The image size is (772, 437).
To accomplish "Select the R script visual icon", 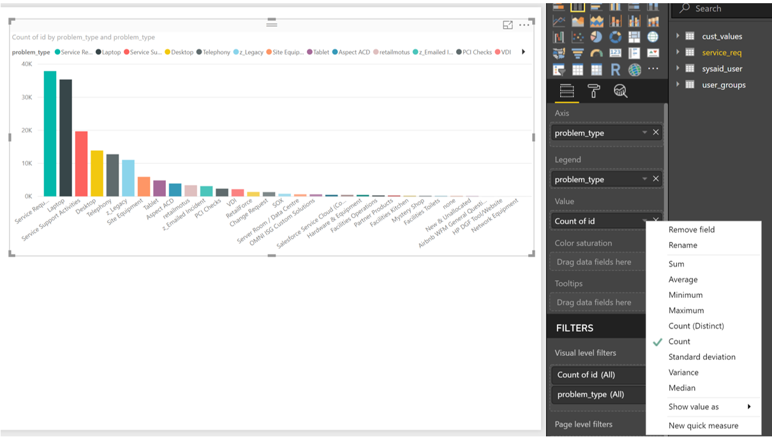I will coord(616,70).
